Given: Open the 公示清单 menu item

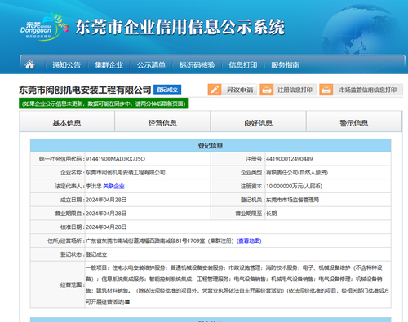Looking at the screenshot, I should pyautogui.click(x=151, y=65).
